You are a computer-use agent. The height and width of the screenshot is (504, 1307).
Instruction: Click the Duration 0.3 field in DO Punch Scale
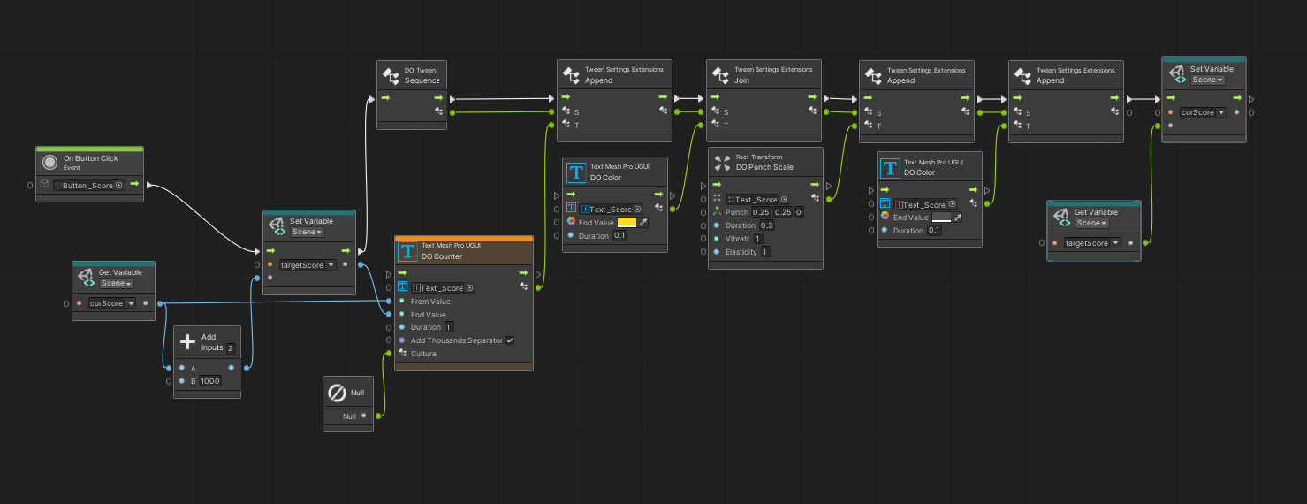click(x=767, y=225)
